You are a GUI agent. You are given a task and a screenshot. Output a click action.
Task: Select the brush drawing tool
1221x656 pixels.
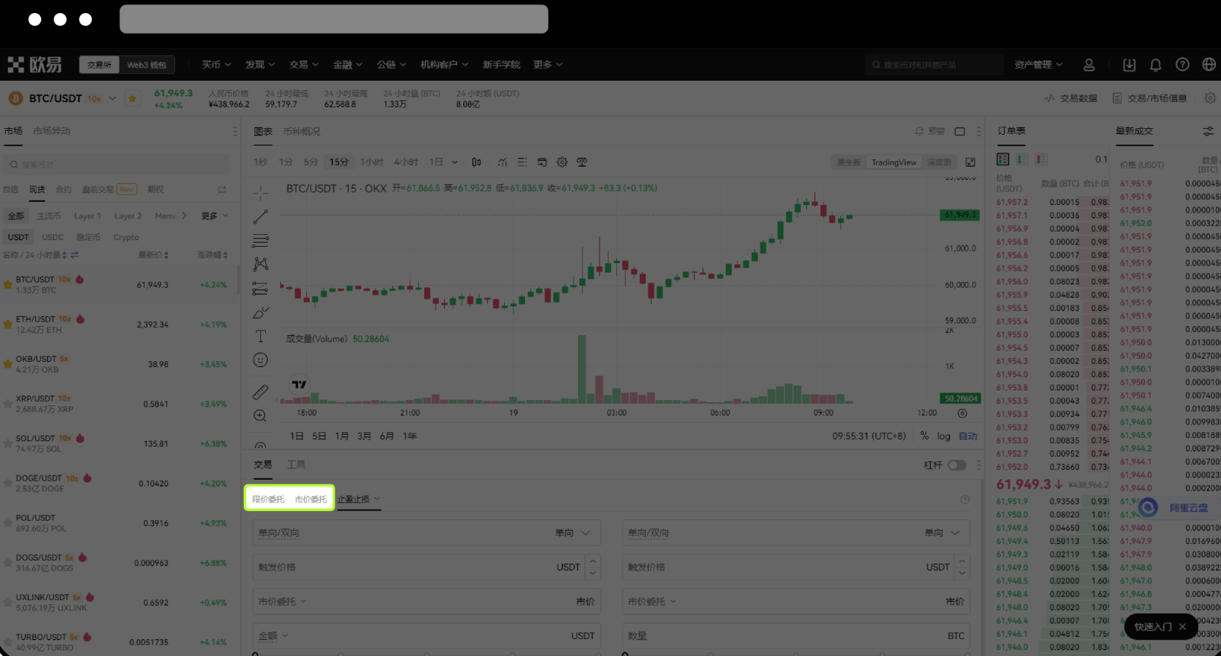(x=261, y=312)
